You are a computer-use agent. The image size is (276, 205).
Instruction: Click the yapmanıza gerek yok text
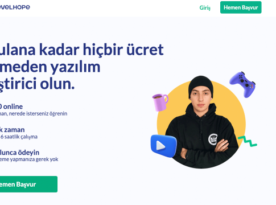(29, 159)
